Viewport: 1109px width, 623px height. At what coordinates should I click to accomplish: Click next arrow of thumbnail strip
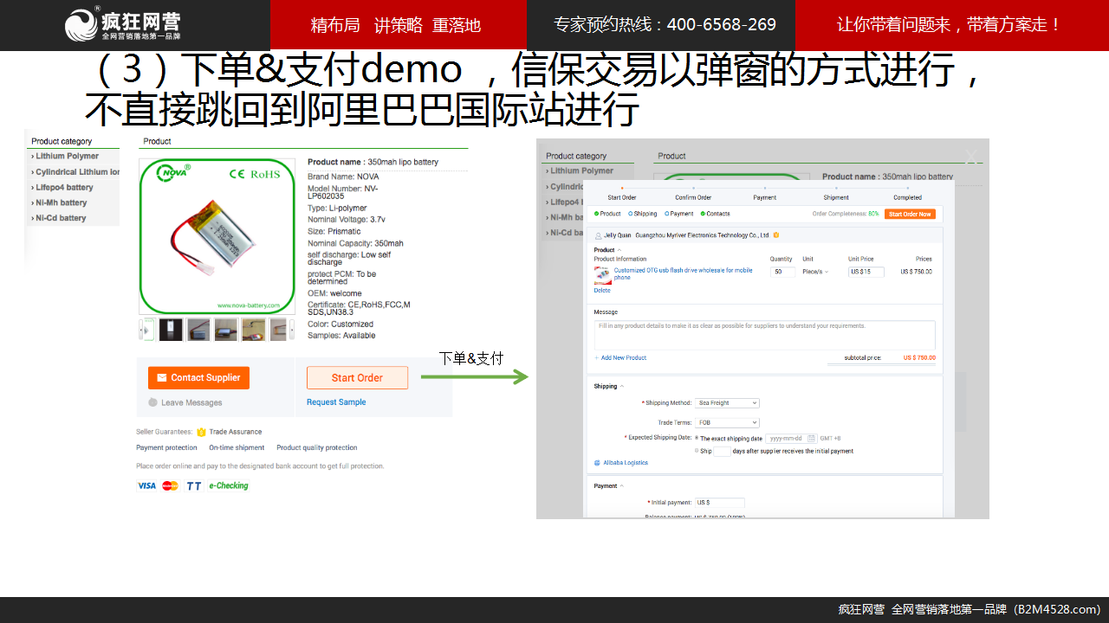[290, 330]
